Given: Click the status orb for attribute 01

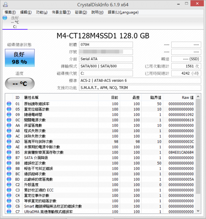Looking at the screenshot, I should tap(9, 104).
